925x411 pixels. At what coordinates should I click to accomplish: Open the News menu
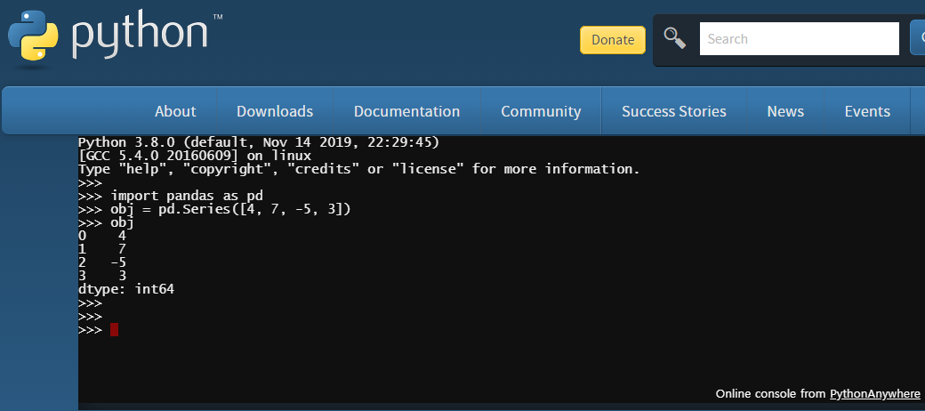point(785,111)
